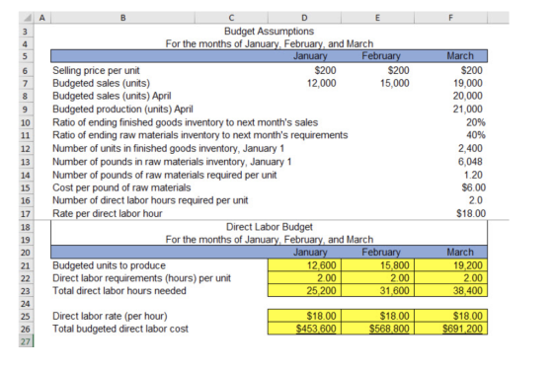
Task: Click March units to produce 19,200
Action: (451, 265)
